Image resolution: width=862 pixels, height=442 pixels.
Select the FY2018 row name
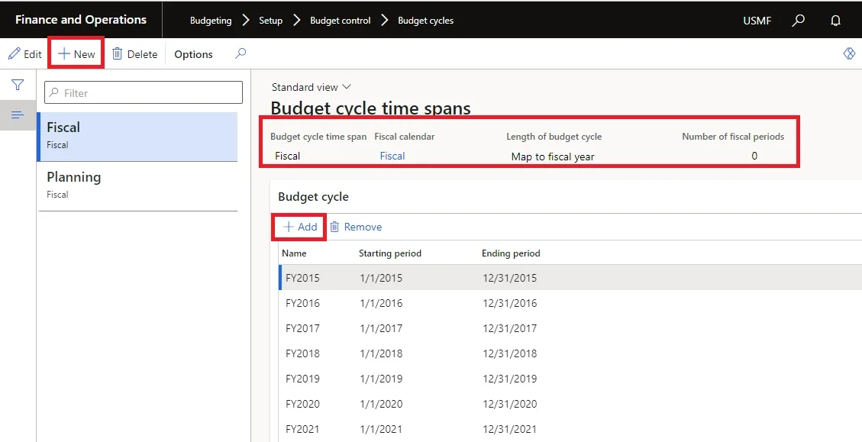302,353
